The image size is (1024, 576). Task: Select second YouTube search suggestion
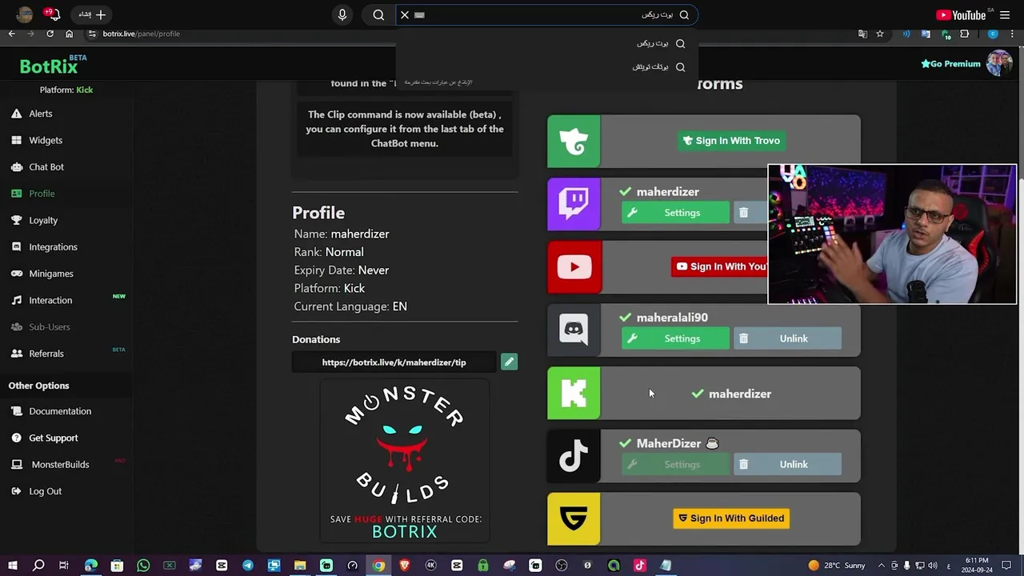tap(547, 67)
